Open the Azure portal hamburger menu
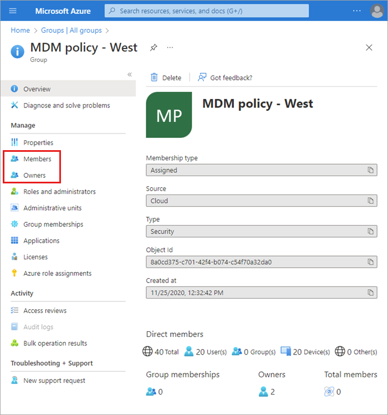388x415 pixels. (x=13, y=11)
